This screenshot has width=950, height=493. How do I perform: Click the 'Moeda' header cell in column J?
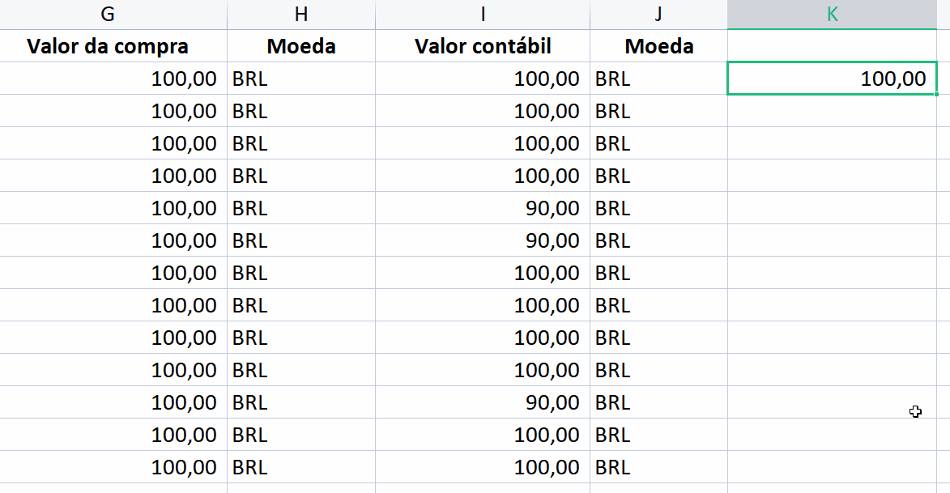tap(658, 46)
